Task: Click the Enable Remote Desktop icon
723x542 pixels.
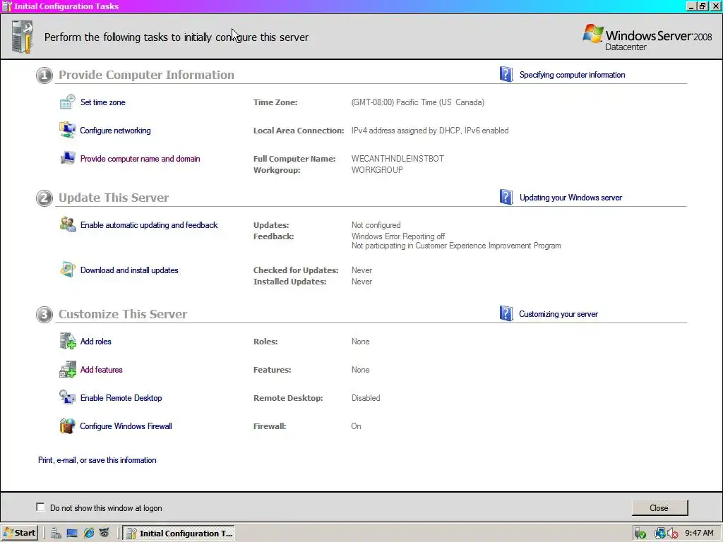Action: (x=67, y=397)
